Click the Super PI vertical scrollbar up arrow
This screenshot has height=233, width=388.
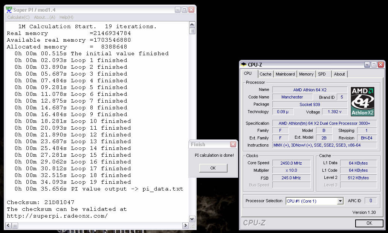point(192,25)
